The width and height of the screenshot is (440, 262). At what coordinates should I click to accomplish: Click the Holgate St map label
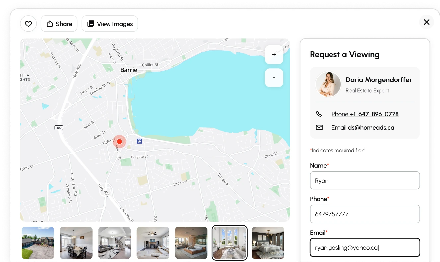[x=139, y=156]
